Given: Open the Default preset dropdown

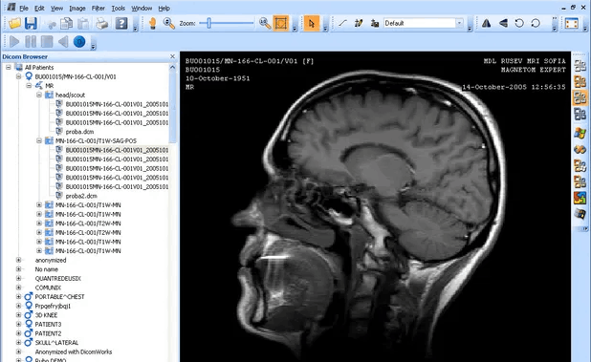Looking at the screenshot, I should click(459, 23).
